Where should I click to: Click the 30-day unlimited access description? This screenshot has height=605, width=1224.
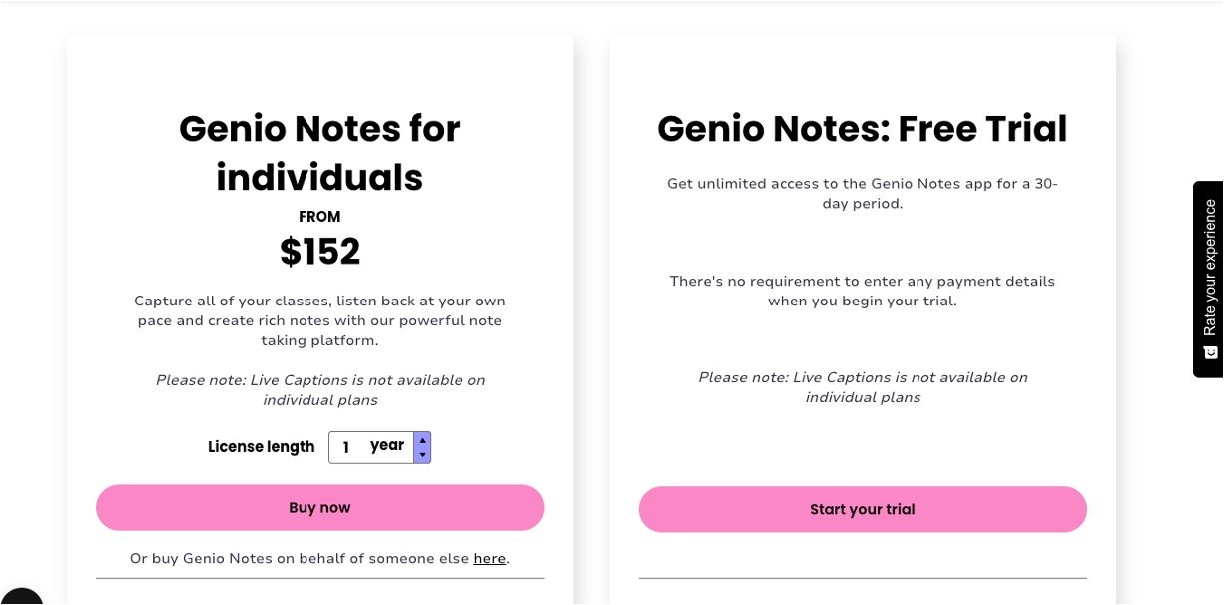863,194
